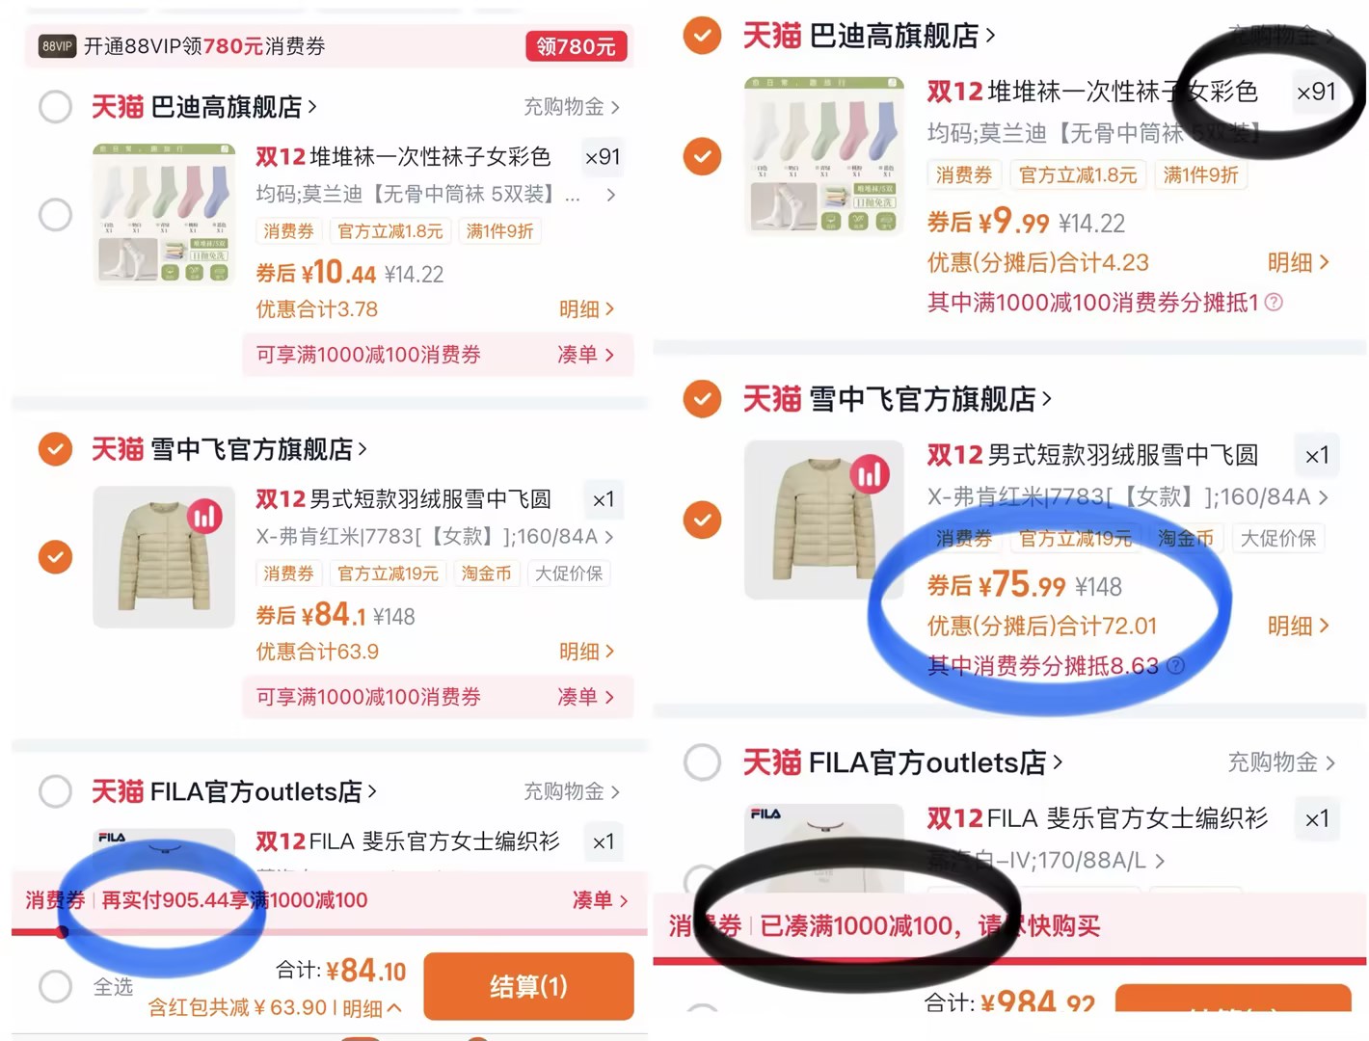Tap the 88VIP badge icon
1369x1041 pixels.
point(57,46)
